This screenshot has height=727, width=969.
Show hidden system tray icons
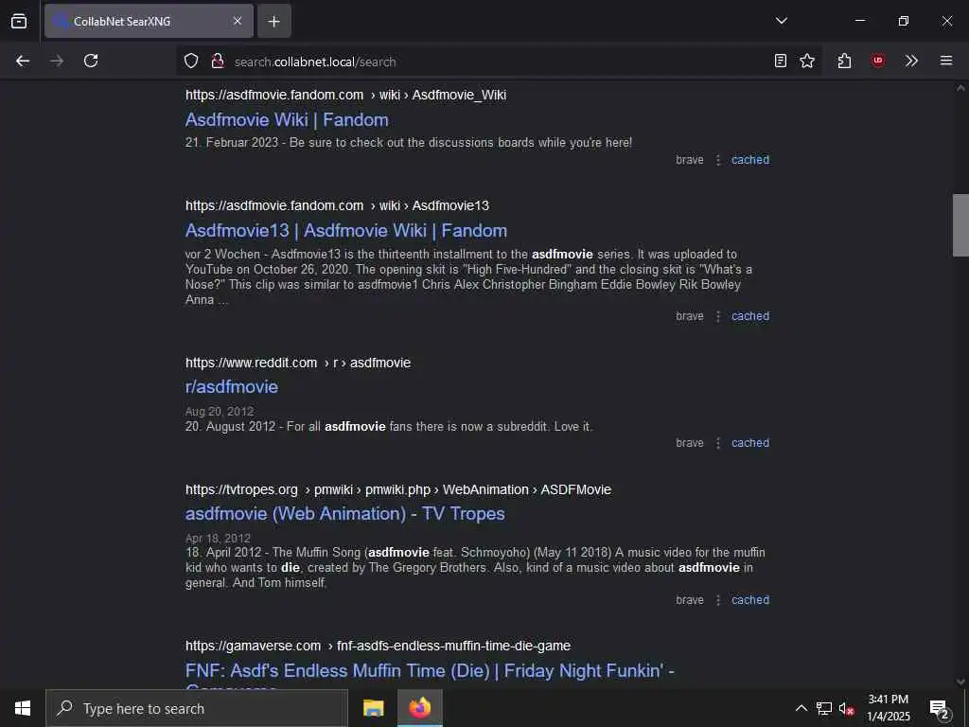pyautogui.click(x=801, y=708)
